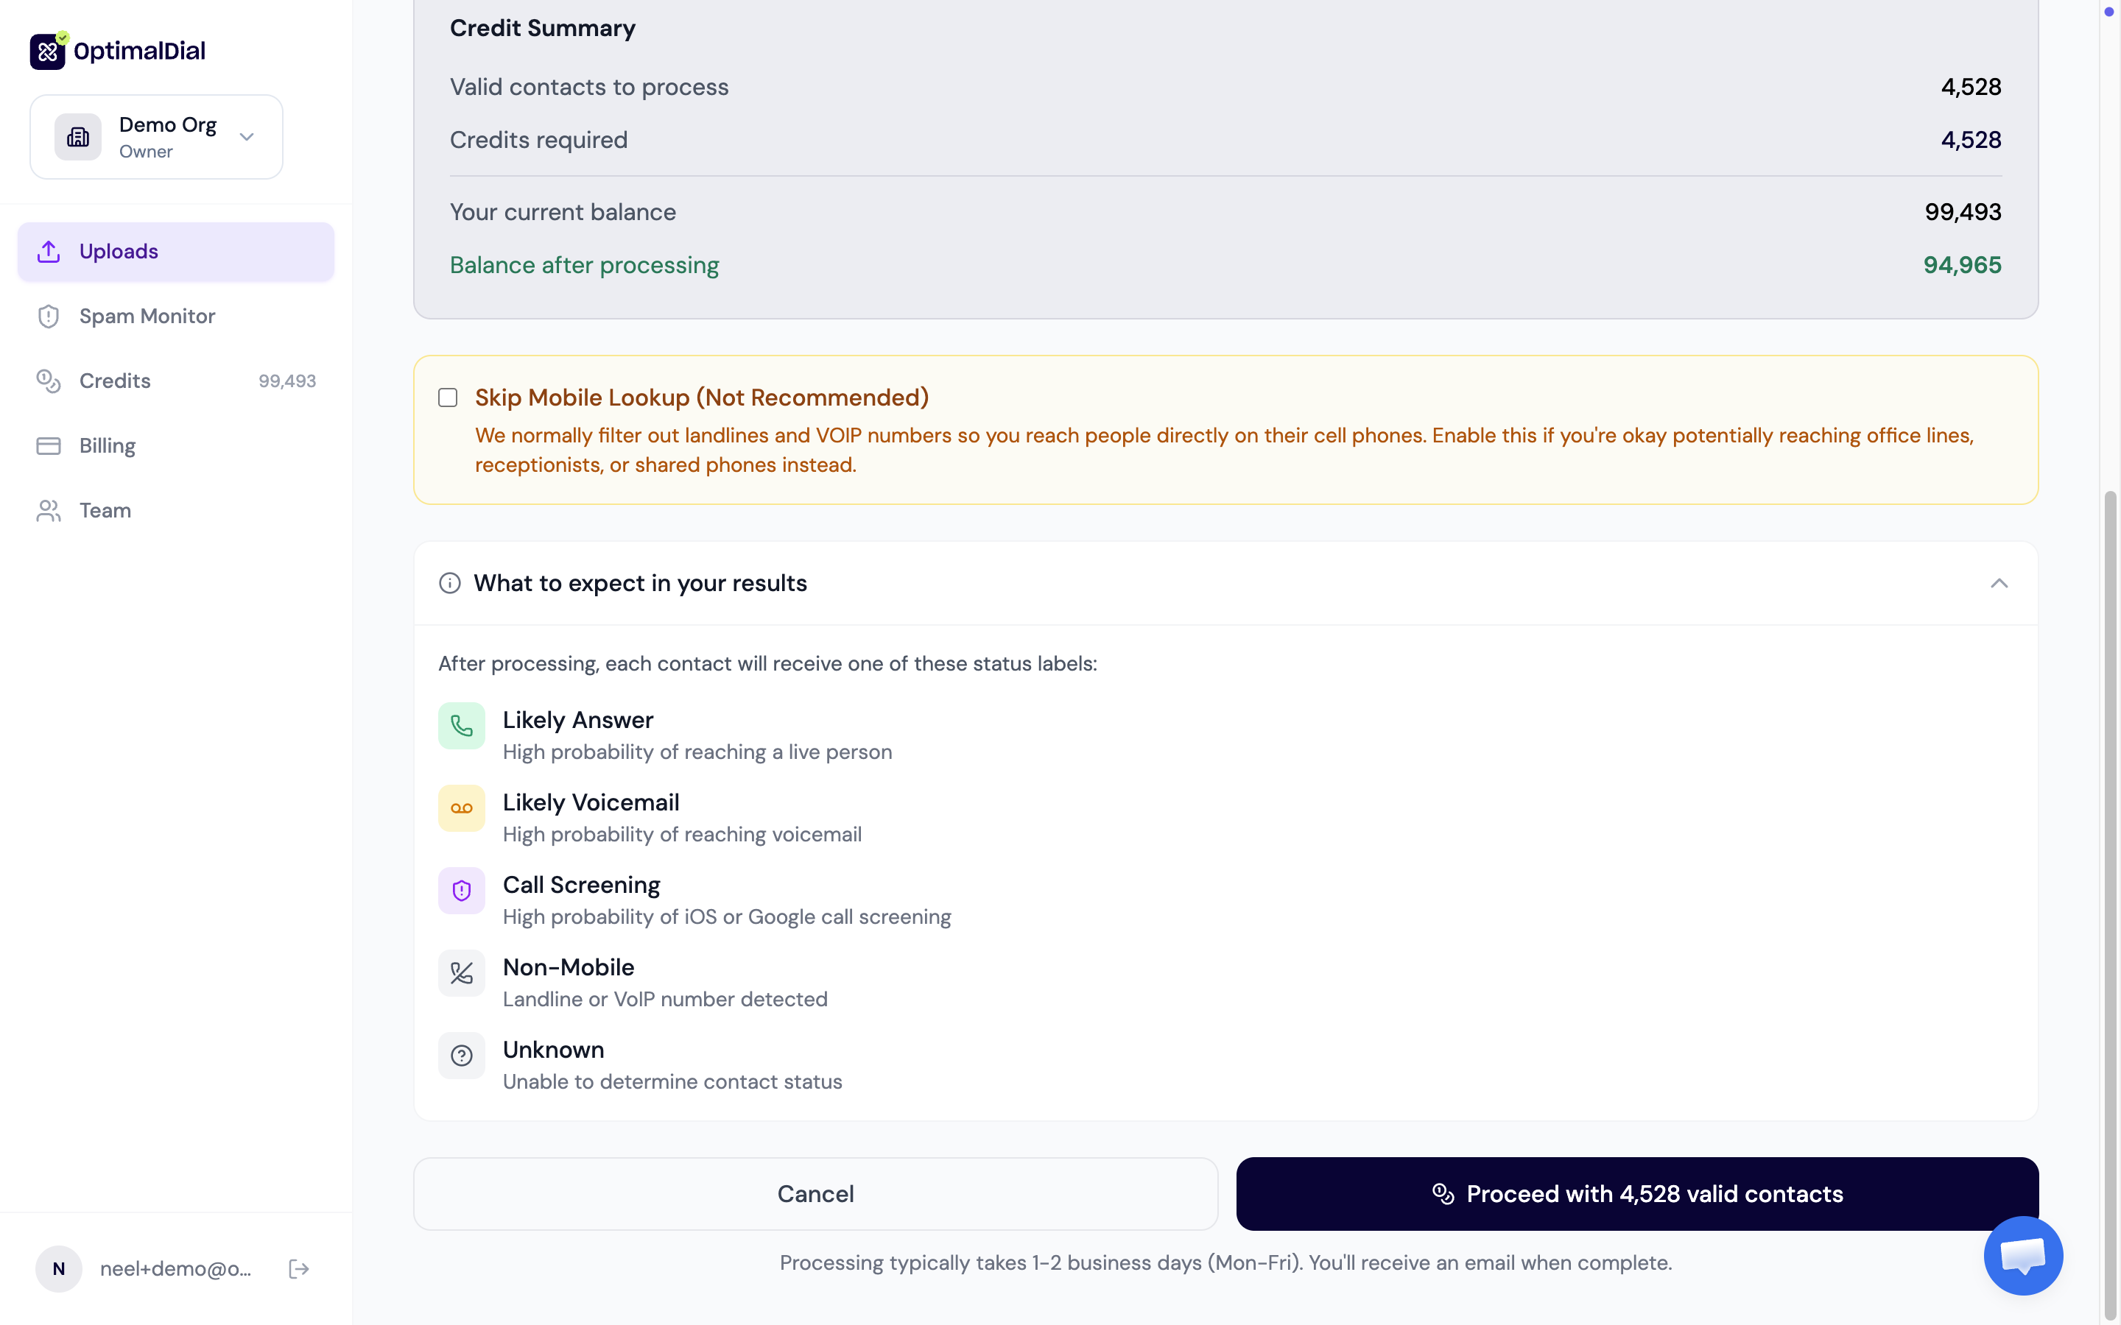Open the chat support bubble
The height and width of the screenshot is (1325, 2121).
[2023, 1255]
